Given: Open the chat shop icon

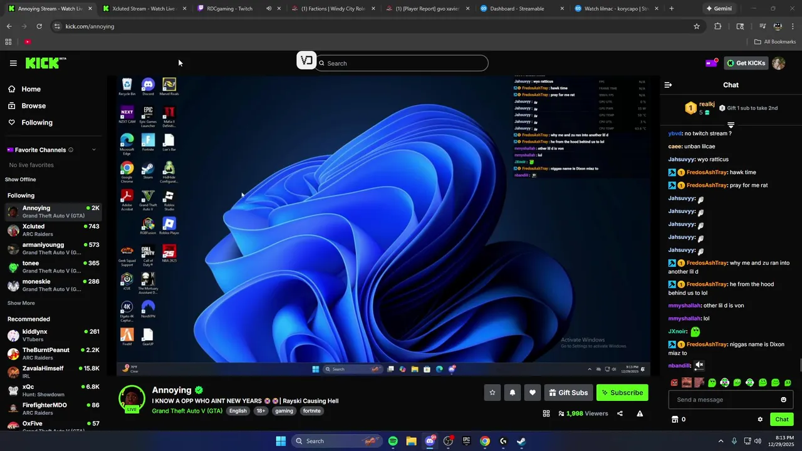Looking at the screenshot, I should click(x=675, y=420).
